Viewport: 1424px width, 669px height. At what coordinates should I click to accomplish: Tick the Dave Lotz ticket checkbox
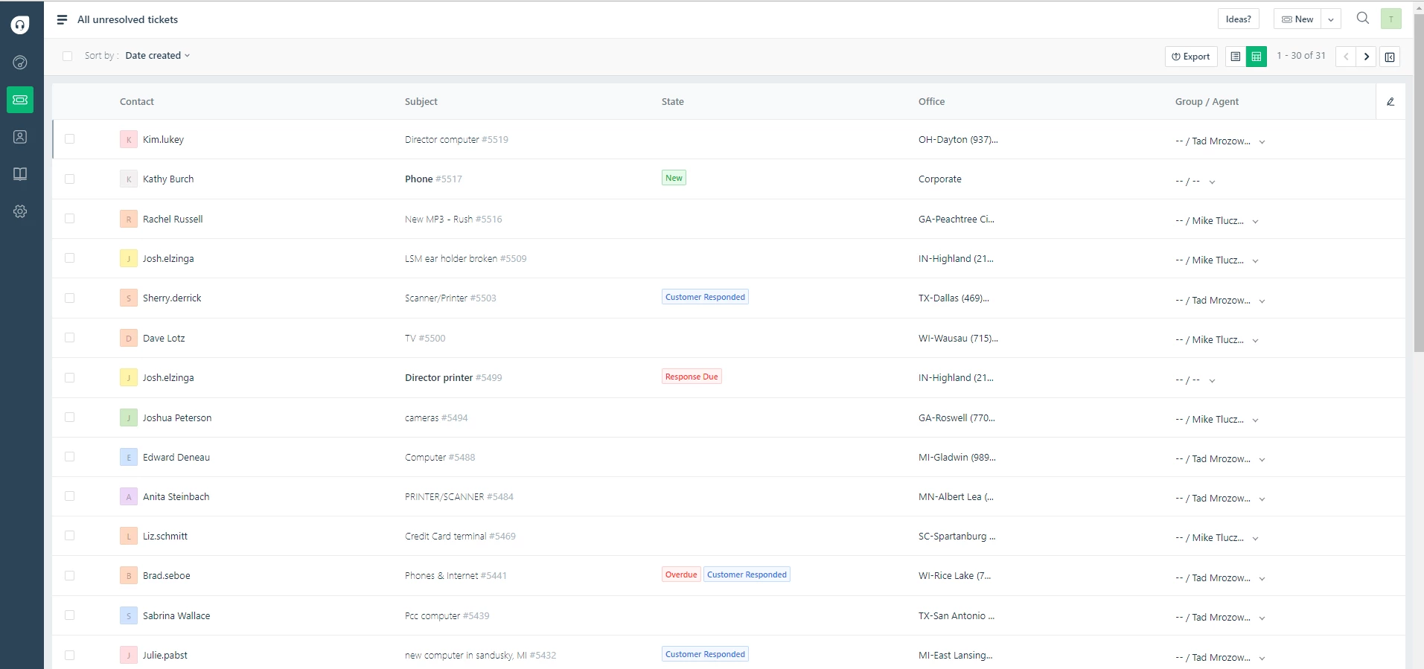(70, 337)
